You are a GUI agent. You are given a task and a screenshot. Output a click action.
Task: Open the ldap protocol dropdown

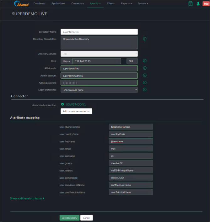click(66, 61)
